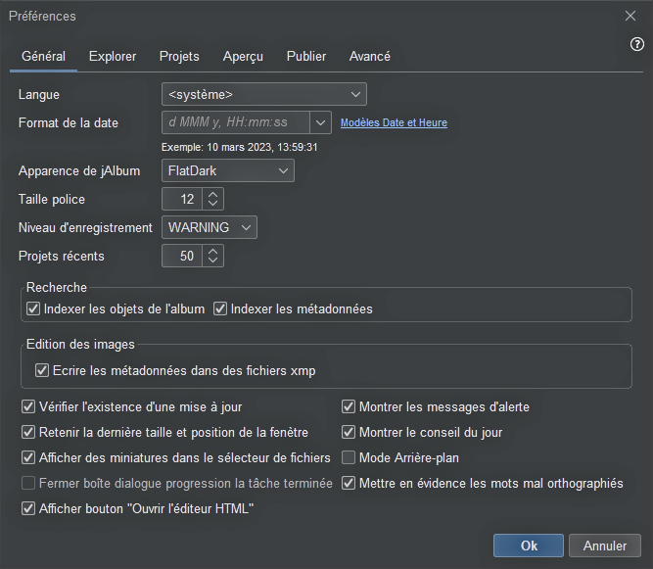Viewport: 653px width, 569px height.
Task: Decrease Taille police value
Action: coord(212,204)
